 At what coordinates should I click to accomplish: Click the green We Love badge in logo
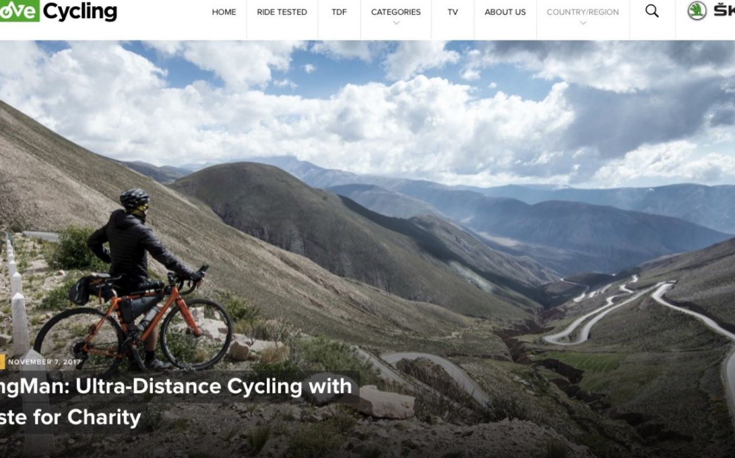(19, 10)
